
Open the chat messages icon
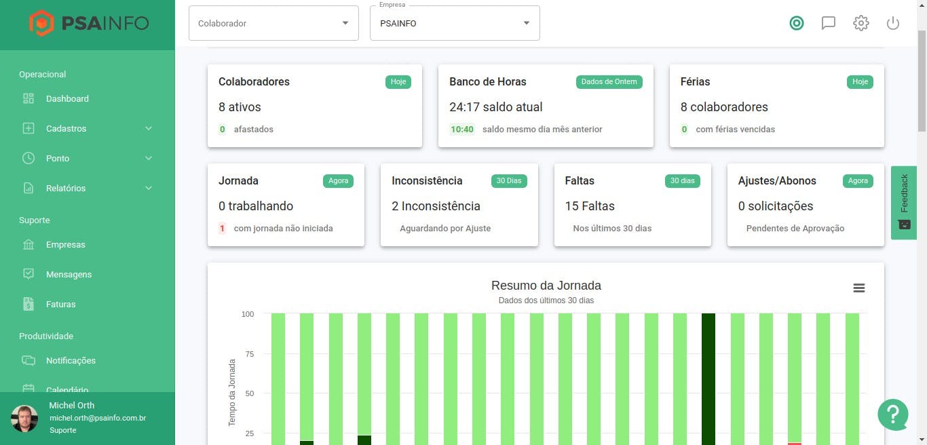coord(829,23)
